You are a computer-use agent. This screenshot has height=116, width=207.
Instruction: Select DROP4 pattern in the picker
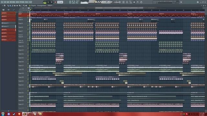(x=9, y=30)
